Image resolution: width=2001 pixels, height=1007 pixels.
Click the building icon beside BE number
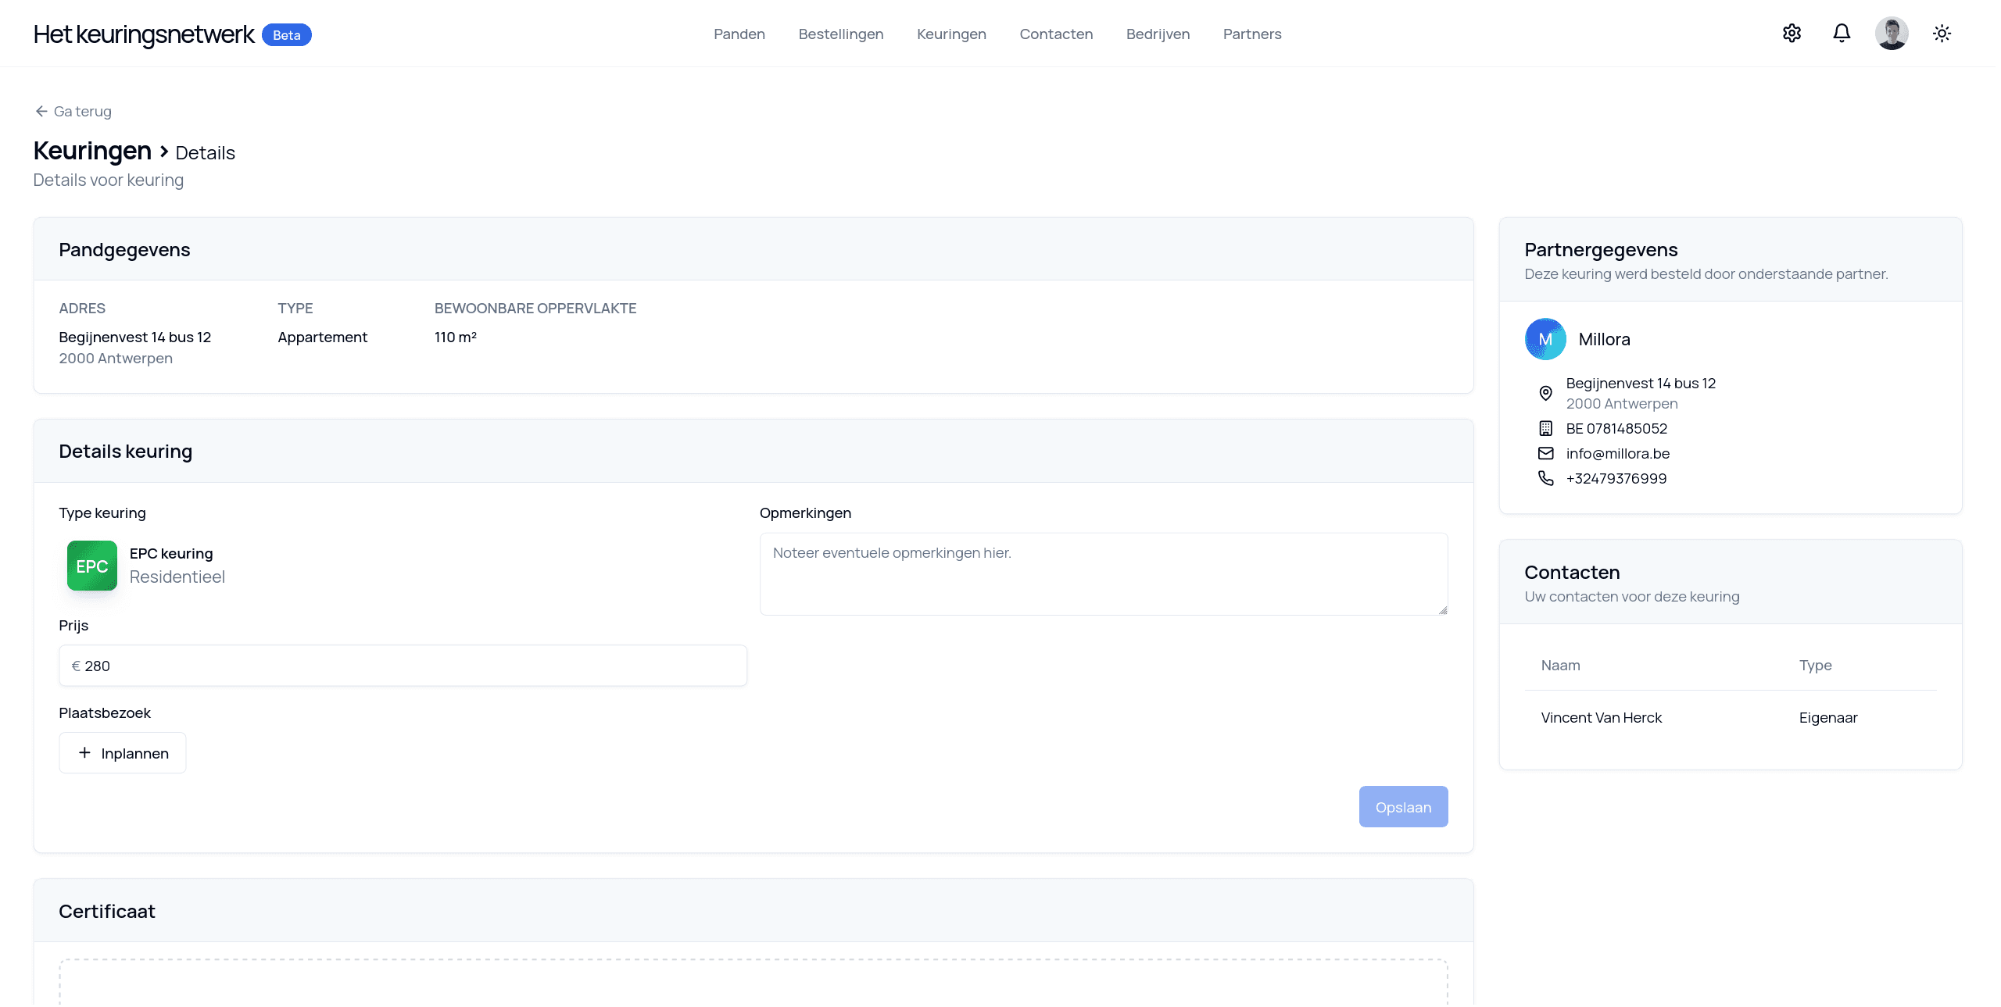pyautogui.click(x=1545, y=428)
